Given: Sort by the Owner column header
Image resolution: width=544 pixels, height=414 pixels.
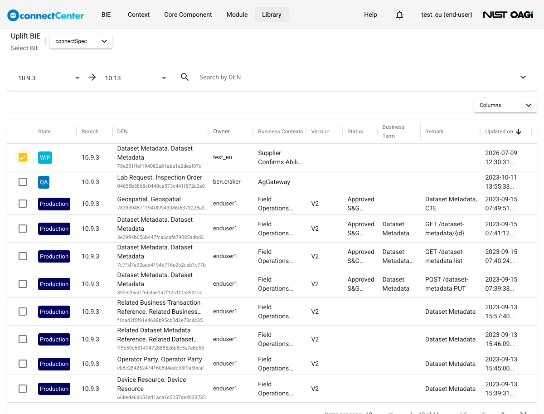Looking at the screenshot, I should point(222,132).
